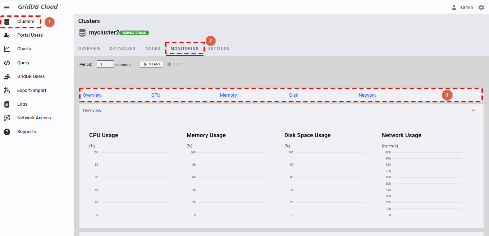Click the Memory Usage chart title

pos(206,135)
